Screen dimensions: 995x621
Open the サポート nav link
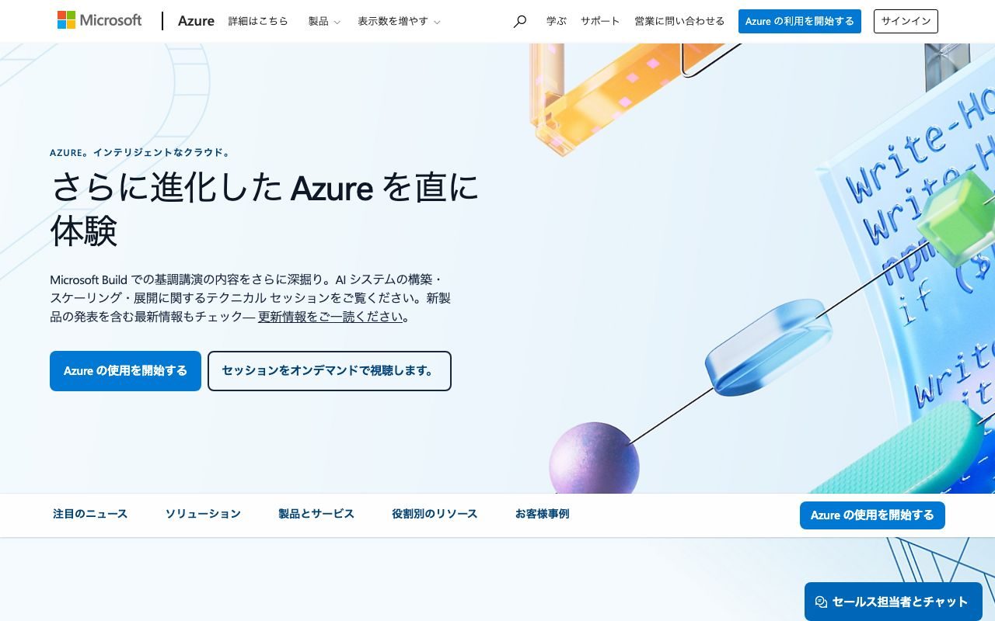tap(600, 21)
